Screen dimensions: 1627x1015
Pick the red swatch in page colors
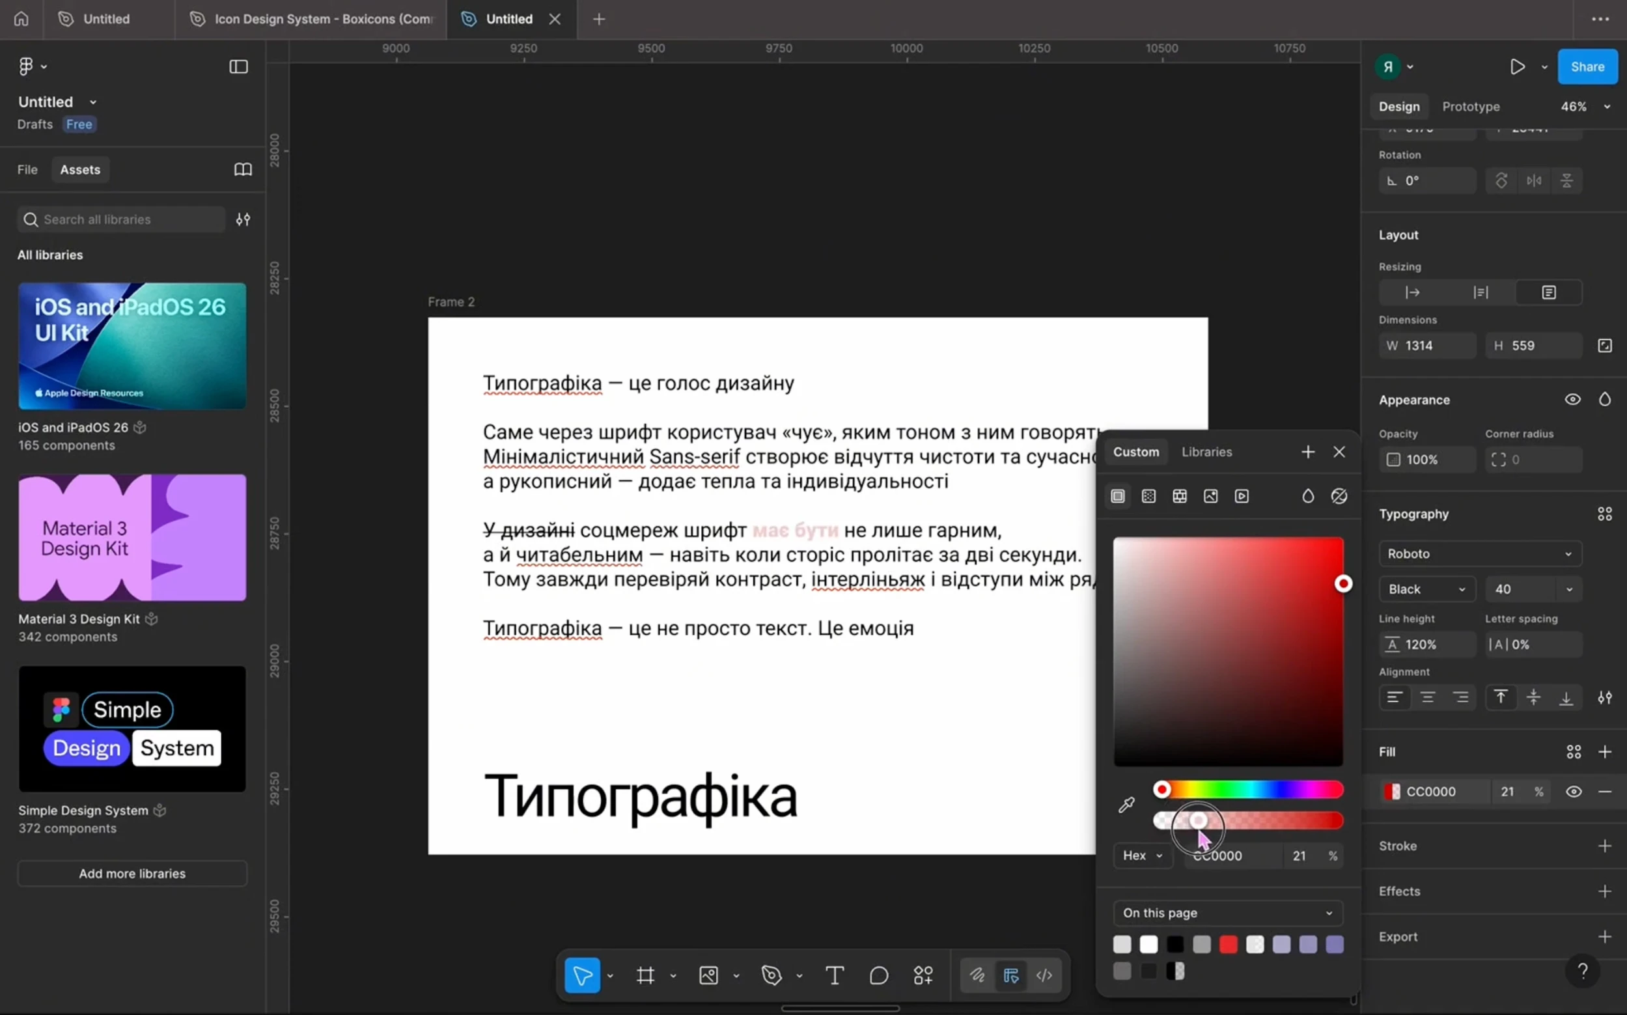click(1228, 945)
